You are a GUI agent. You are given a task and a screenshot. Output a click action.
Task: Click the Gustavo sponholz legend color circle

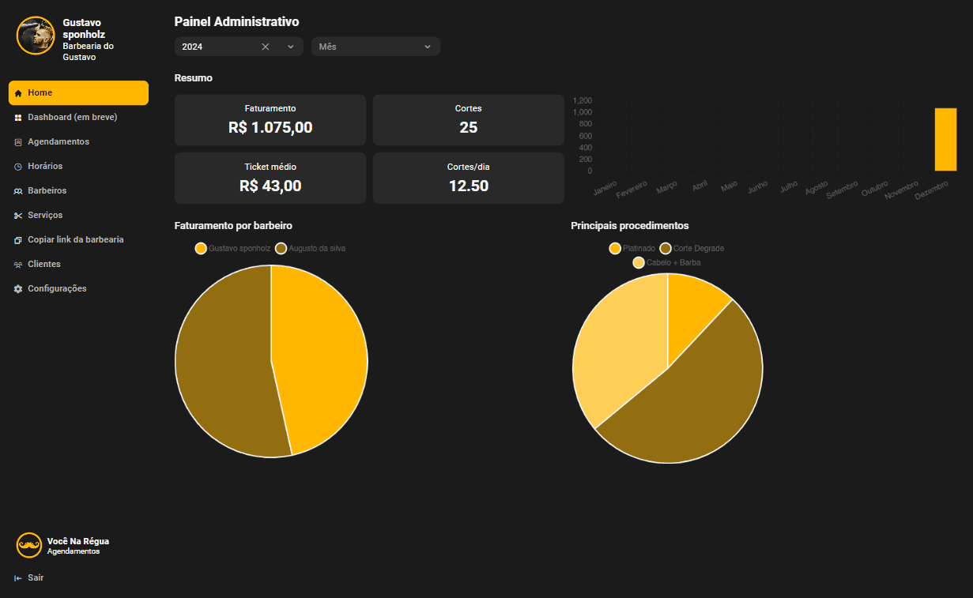201,248
